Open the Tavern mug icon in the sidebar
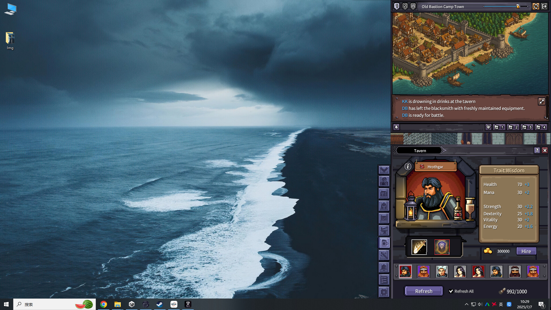The width and height of the screenshot is (551, 310). click(x=384, y=243)
